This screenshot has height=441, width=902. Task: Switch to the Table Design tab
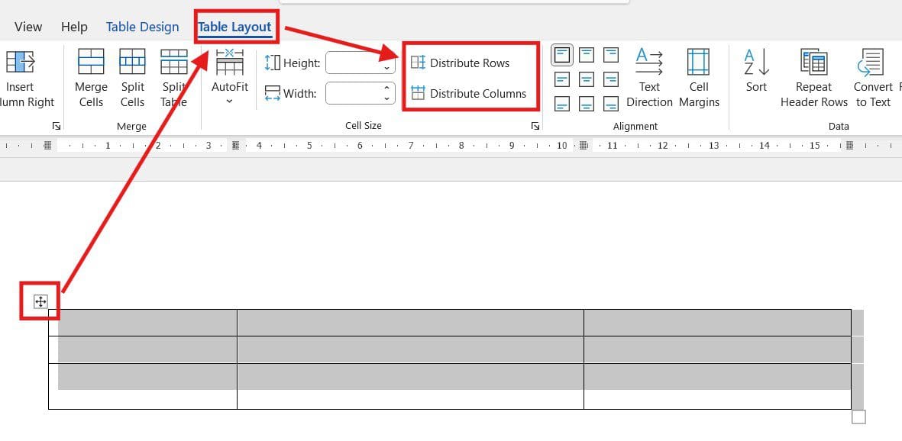pyautogui.click(x=142, y=26)
